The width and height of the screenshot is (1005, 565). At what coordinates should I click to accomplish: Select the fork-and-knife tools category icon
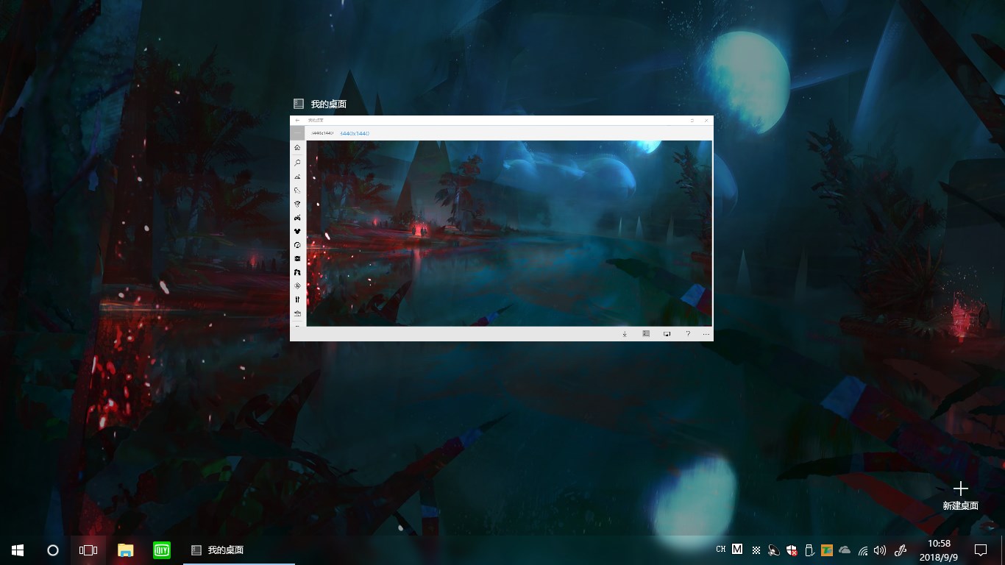pos(297,299)
